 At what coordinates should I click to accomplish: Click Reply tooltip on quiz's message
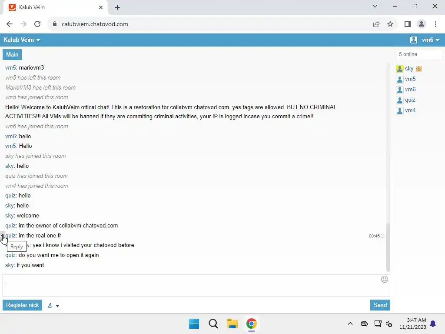point(17,247)
